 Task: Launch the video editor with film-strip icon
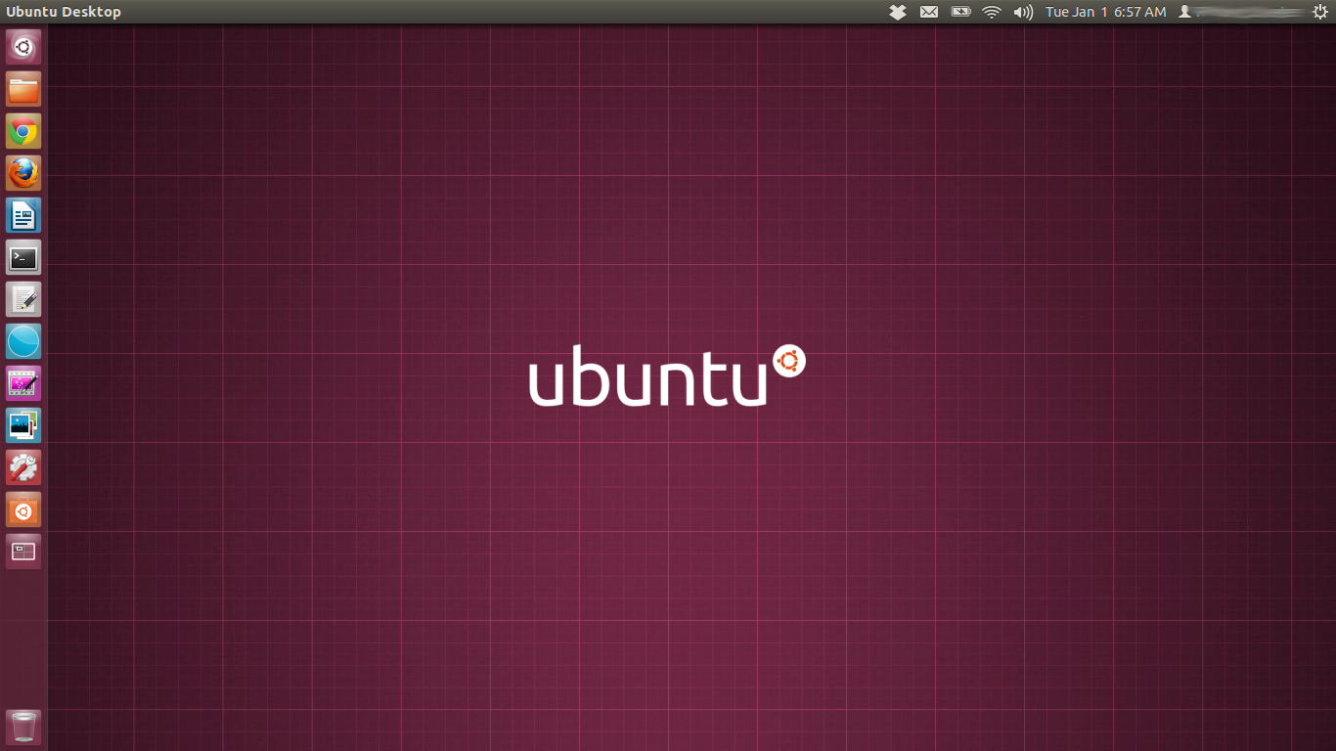23,383
